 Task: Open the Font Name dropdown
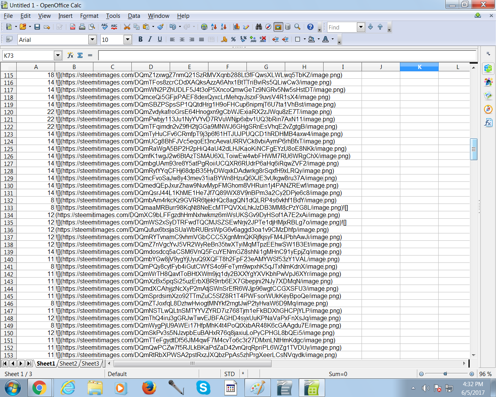pos(92,40)
